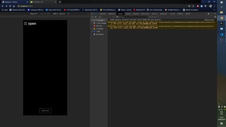Screen dimensions: 226x127
Task: Open the 100% zoom dropdown
Action: [55, 14]
